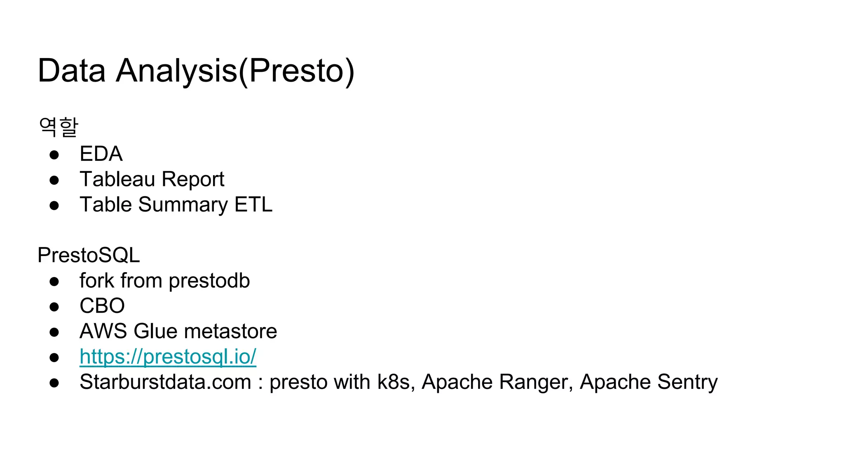The image size is (844, 475).
Task: Select the Table Summary ETL text
Action: click(176, 205)
